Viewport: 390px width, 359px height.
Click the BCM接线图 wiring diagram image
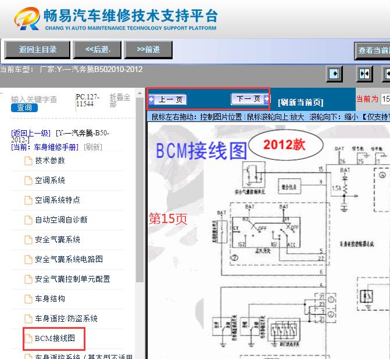269,240
